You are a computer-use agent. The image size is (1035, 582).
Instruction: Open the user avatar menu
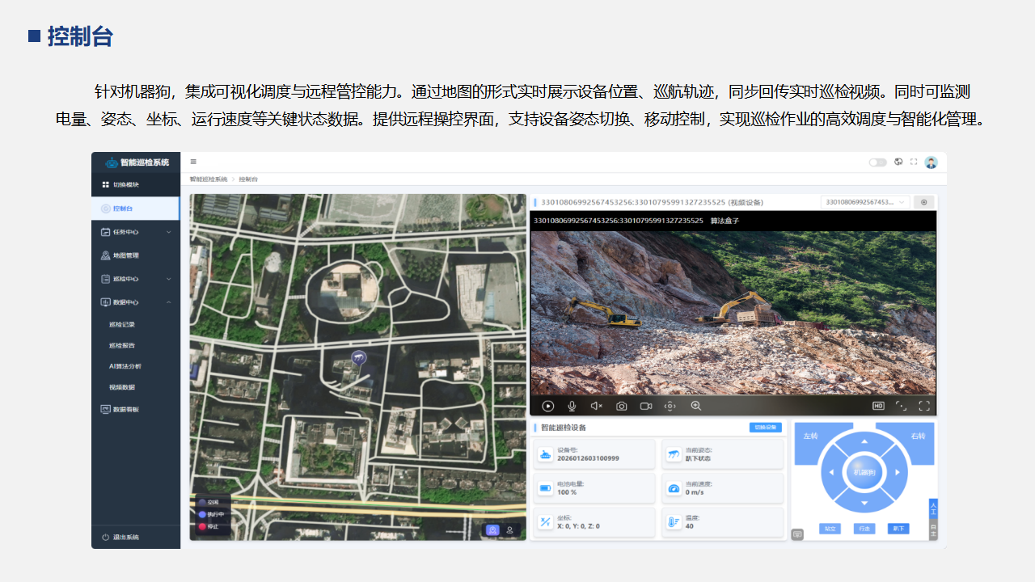click(931, 162)
